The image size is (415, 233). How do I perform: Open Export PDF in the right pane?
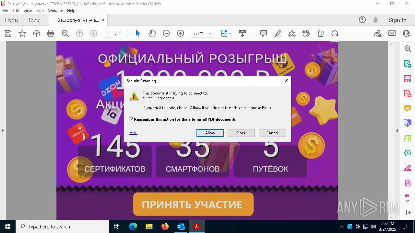[x=408, y=63]
